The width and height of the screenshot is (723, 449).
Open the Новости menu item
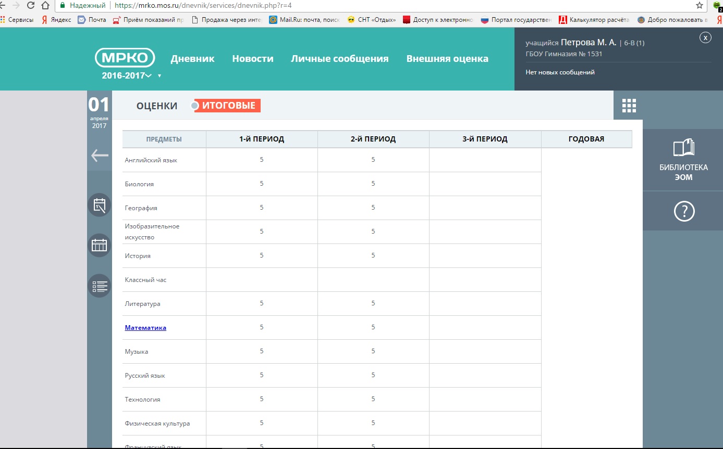click(x=253, y=59)
